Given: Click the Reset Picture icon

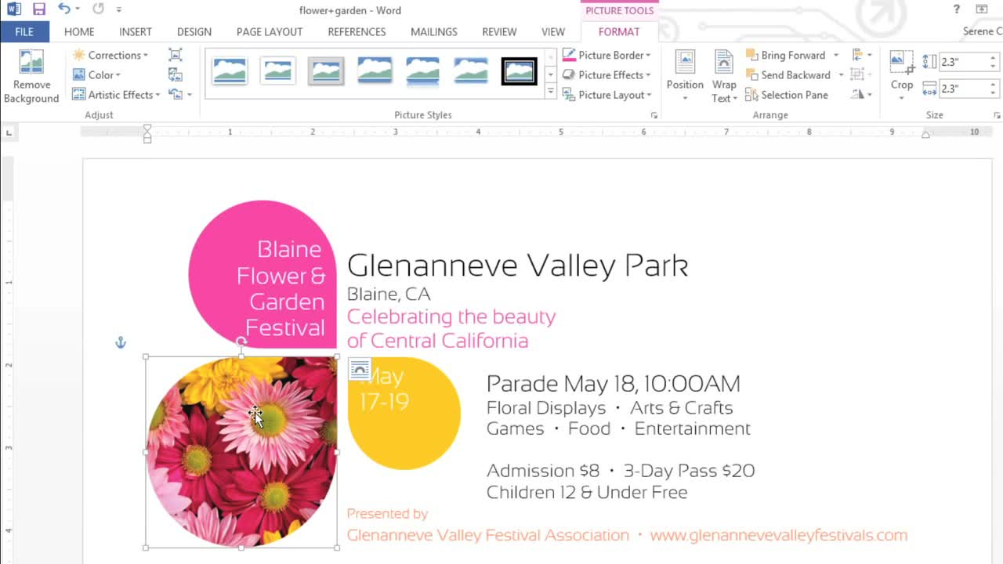Looking at the screenshot, I should (175, 95).
